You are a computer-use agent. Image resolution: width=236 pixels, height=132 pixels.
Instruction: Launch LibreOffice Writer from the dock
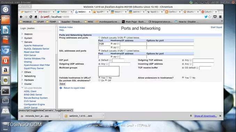[x=6, y=30]
